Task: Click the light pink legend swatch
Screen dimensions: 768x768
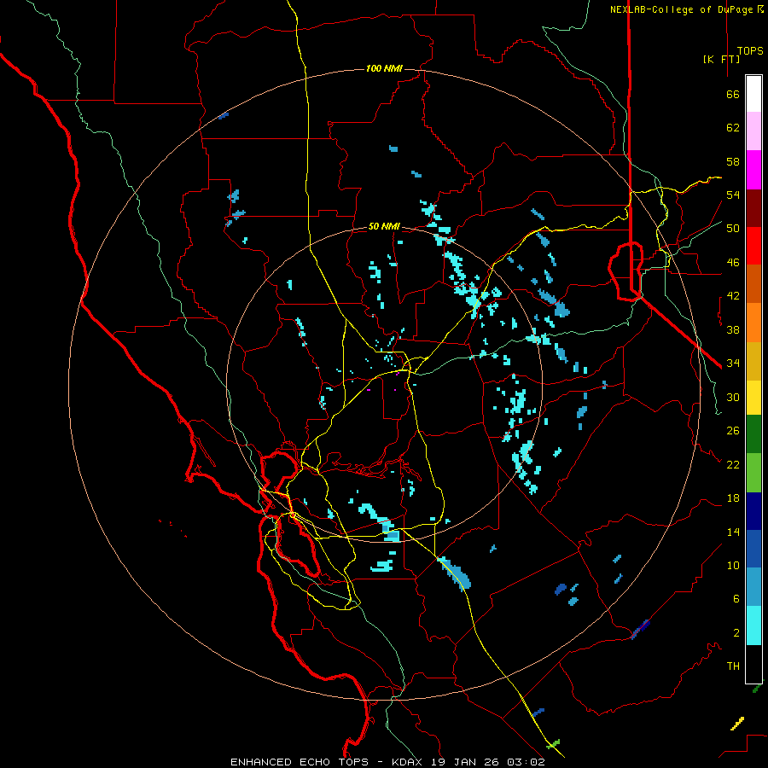Action: click(x=753, y=131)
